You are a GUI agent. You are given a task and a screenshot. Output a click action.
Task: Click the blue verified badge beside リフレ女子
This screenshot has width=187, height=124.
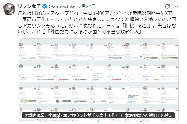coord(45,6)
